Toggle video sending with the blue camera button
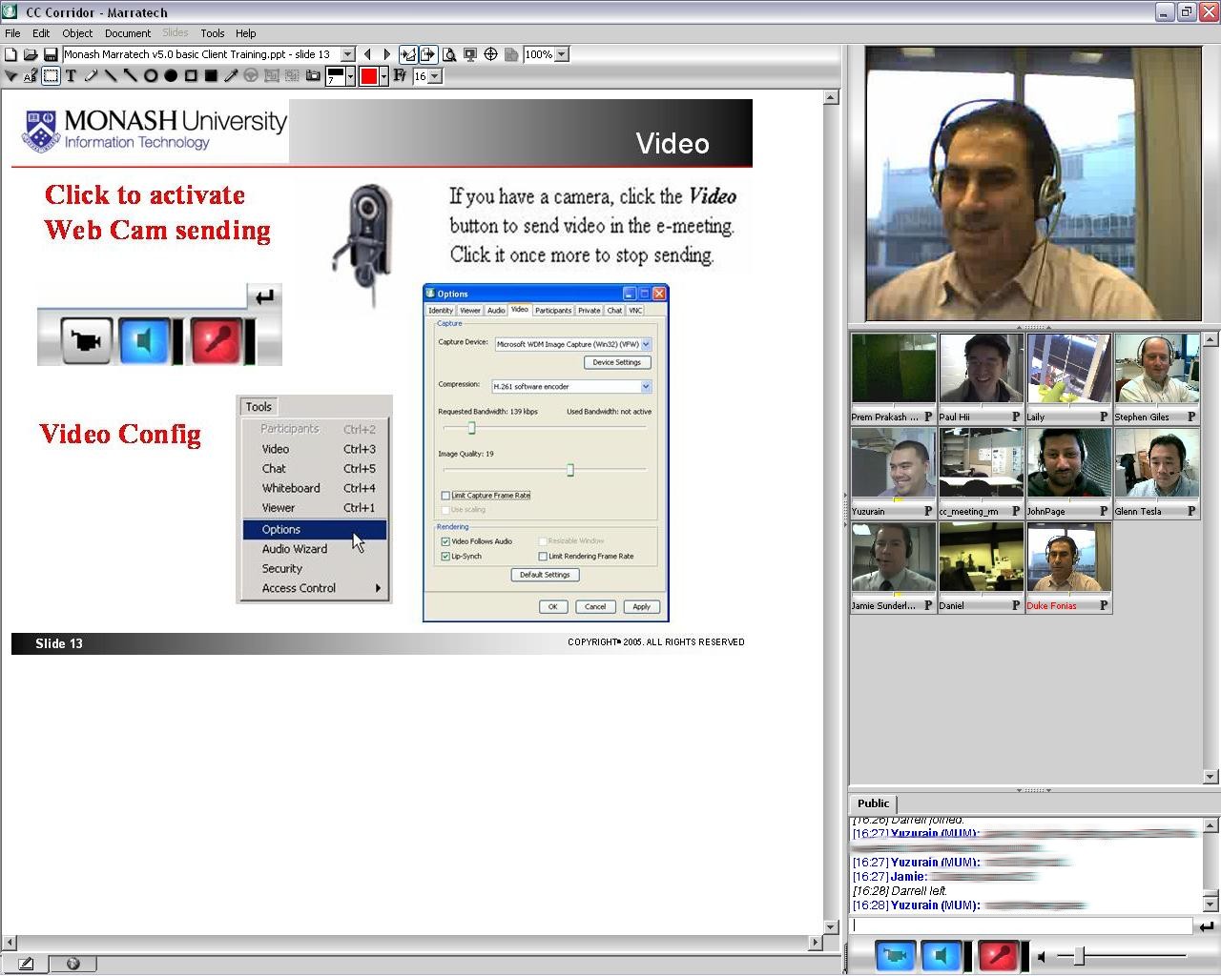 pyautogui.click(x=894, y=955)
